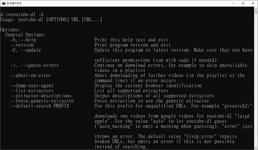Close the command prompt window
Viewport: 258px width, 150px height.
(253, 3)
